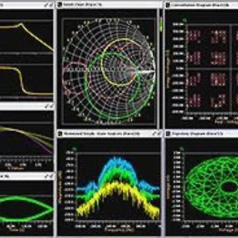This screenshot has width=238, height=238.
Task: Click the Trajectory Diagram window title icon
Action: pos(168,134)
